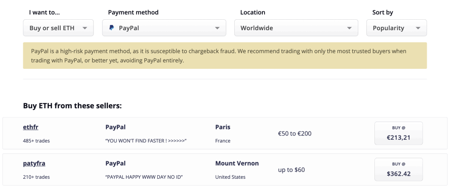Viewport: 450px width, 188px height.
Task: Buy ETH at €213,21 from ethfr
Action: coord(398,133)
